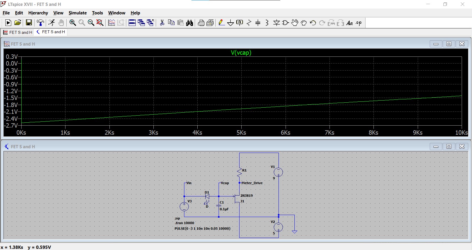Click the V(vcap) trace label

coord(241,53)
